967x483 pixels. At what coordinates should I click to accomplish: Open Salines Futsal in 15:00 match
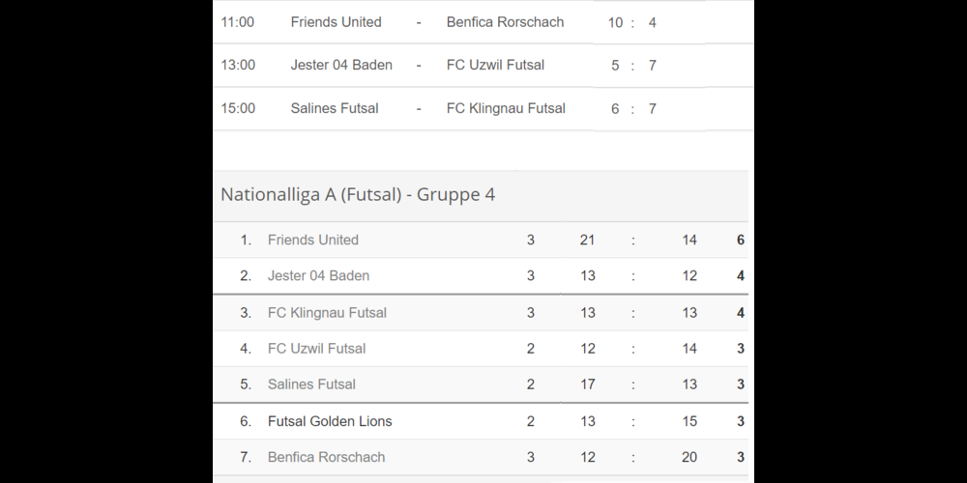[335, 108]
